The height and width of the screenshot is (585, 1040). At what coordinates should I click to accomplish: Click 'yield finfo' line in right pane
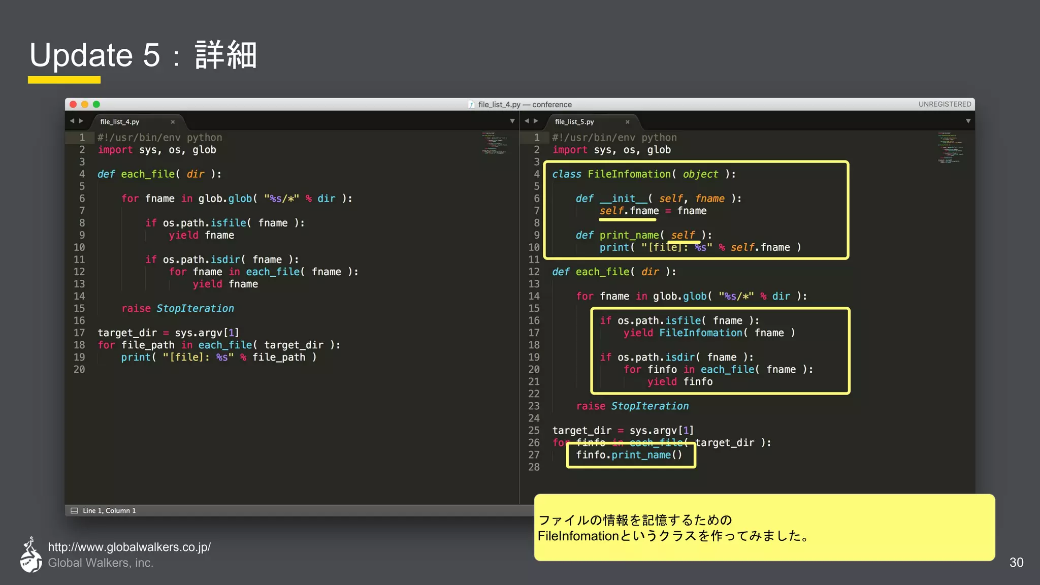[679, 381]
